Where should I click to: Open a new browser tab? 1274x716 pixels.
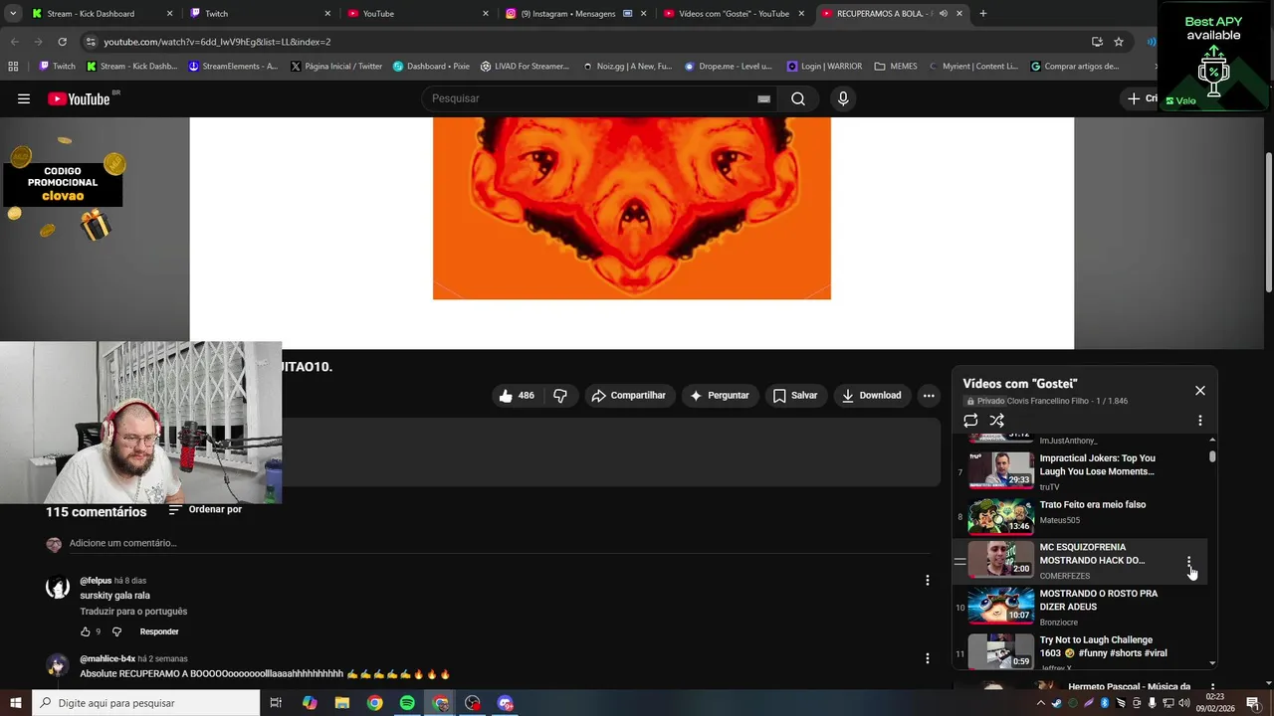click(982, 13)
